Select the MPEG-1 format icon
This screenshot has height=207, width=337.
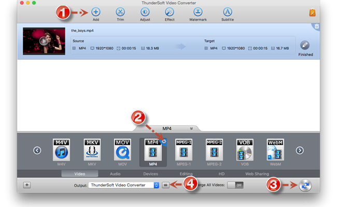tap(184, 150)
